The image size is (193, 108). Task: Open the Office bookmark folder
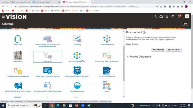pos(96,11)
